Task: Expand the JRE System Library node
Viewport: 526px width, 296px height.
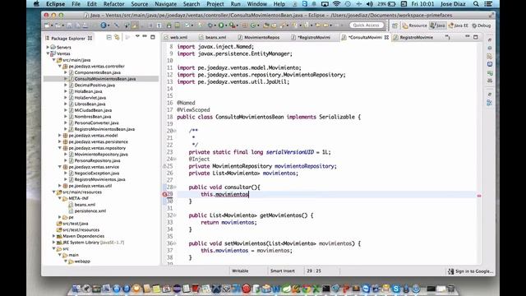Action: point(53,243)
